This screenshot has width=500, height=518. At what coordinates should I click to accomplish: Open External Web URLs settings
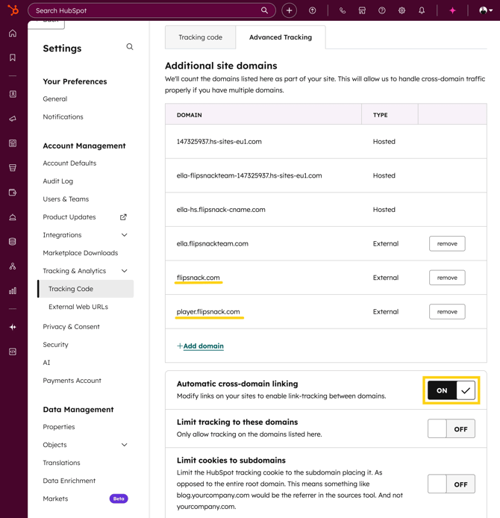(x=78, y=307)
